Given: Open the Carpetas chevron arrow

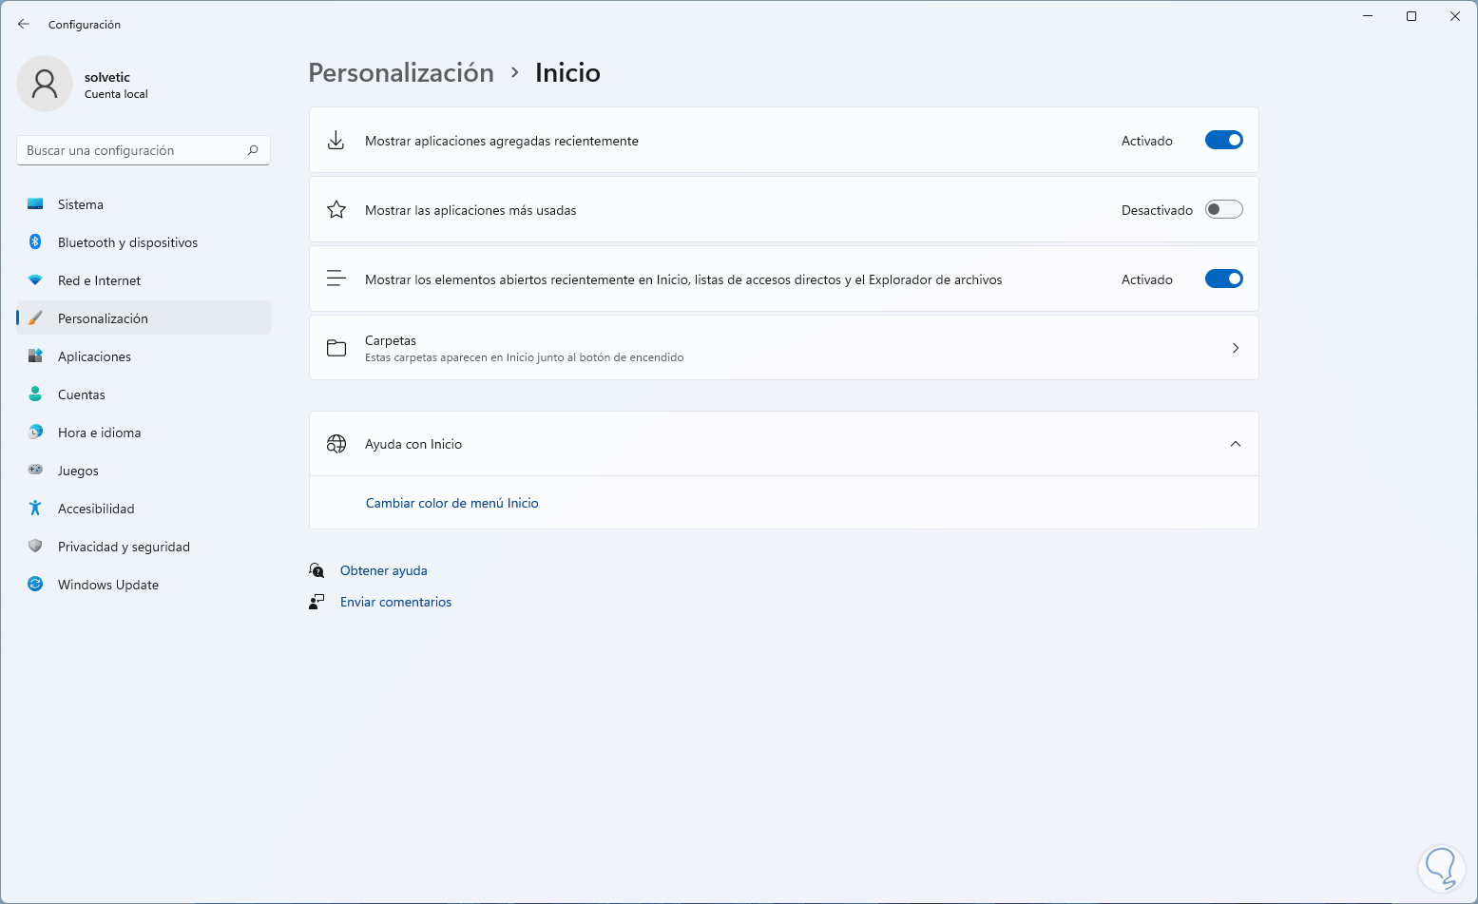Looking at the screenshot, I should (1235, 348).
